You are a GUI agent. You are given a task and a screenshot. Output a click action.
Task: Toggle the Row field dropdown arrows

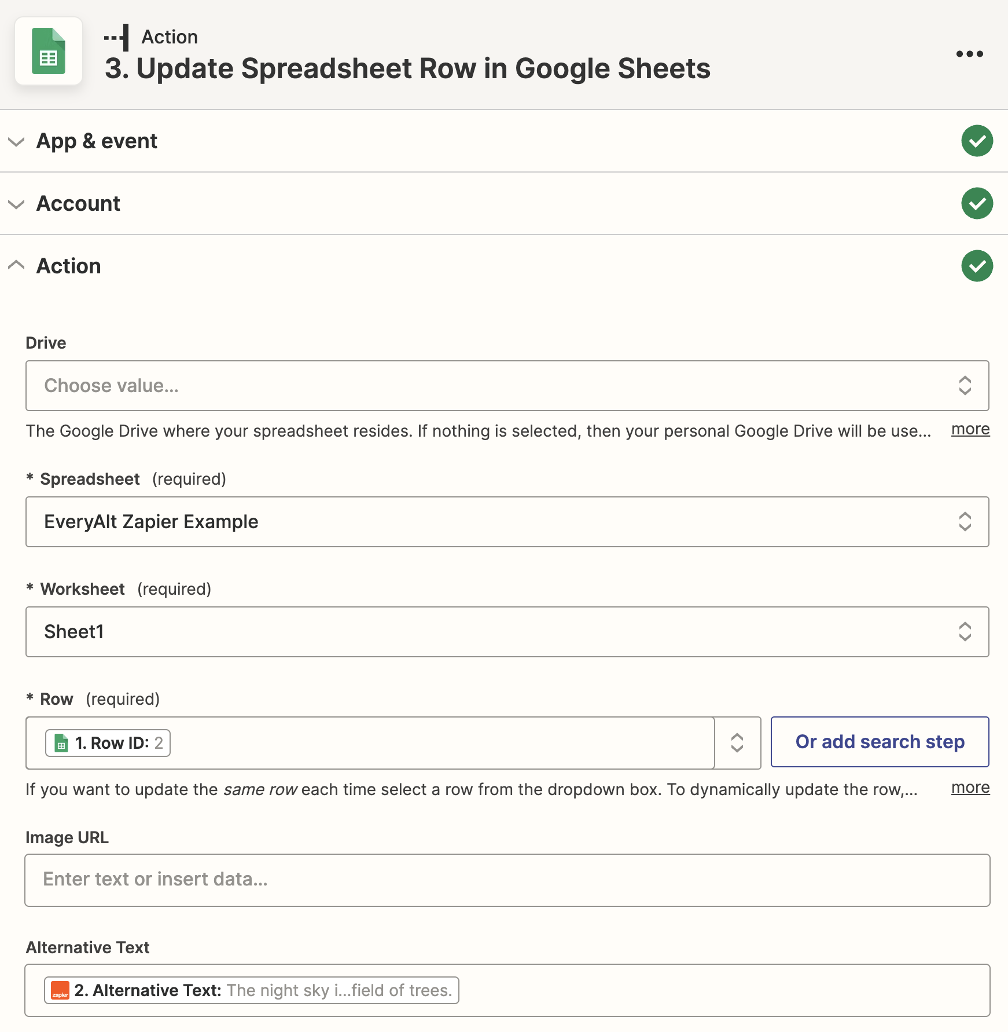point(737,742)
